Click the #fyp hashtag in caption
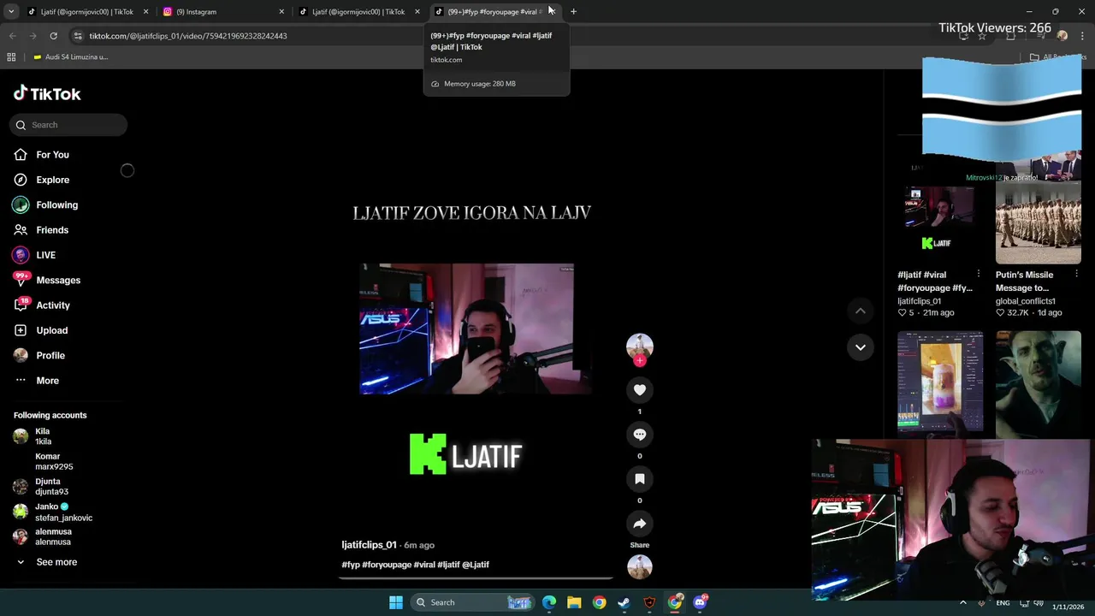The image size is (1095, 616). [350, 565]
